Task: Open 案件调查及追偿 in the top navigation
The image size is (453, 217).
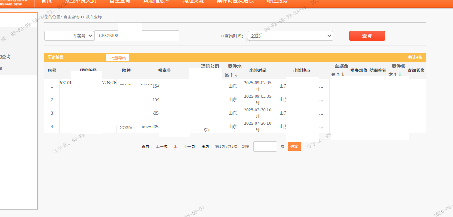Action: 235,1
